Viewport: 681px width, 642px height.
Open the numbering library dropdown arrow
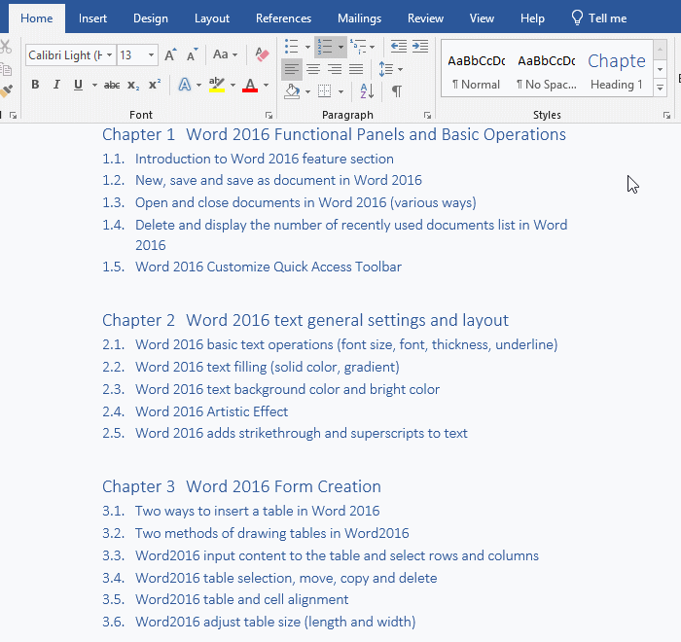point(340,47)
